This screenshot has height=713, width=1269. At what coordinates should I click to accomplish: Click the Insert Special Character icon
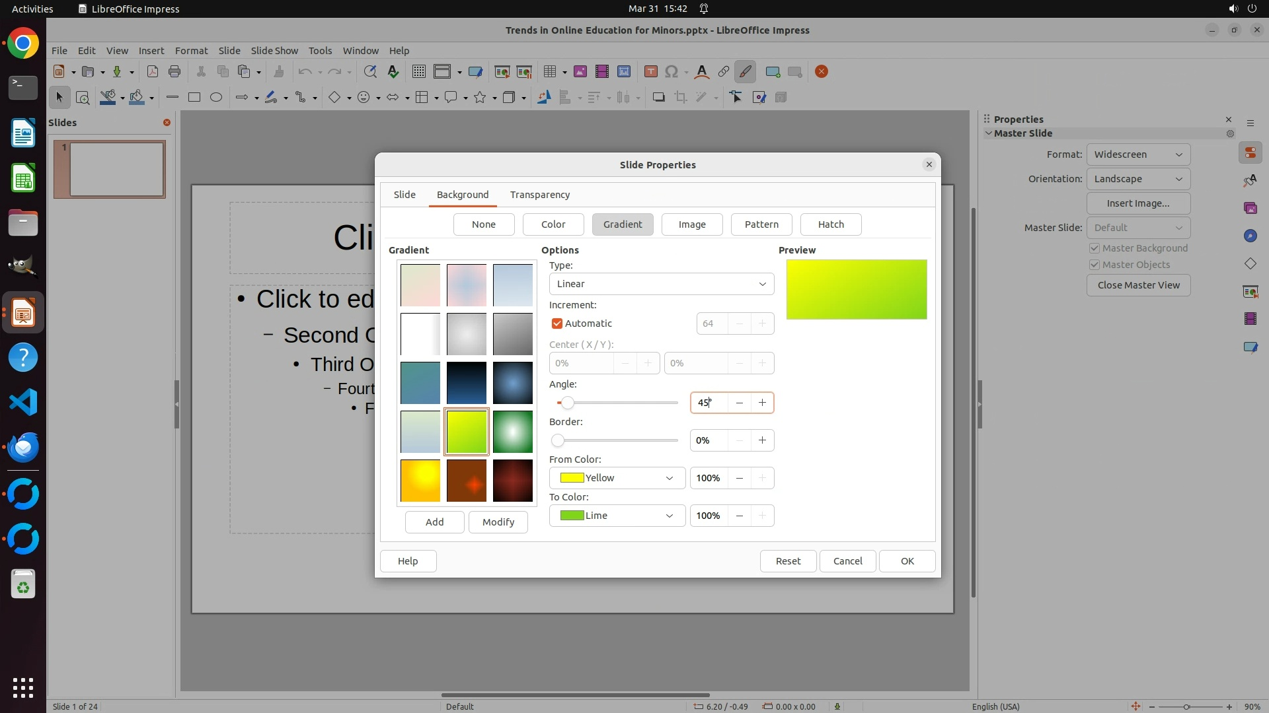click(672, 72)
